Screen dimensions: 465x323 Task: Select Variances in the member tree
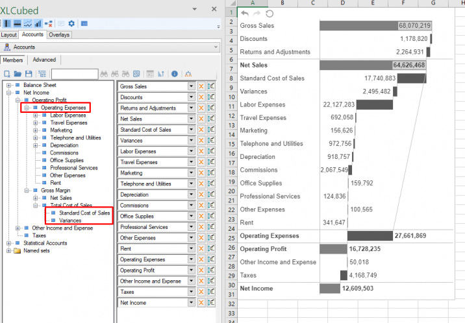point(70,221)
